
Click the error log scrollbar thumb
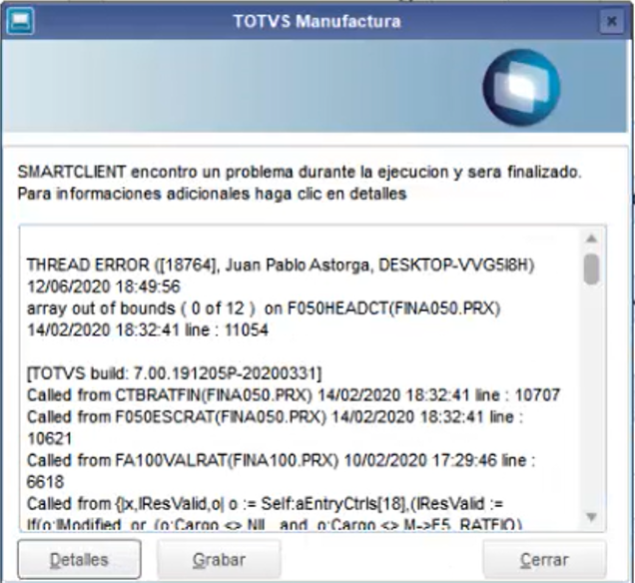click(592, 269)
